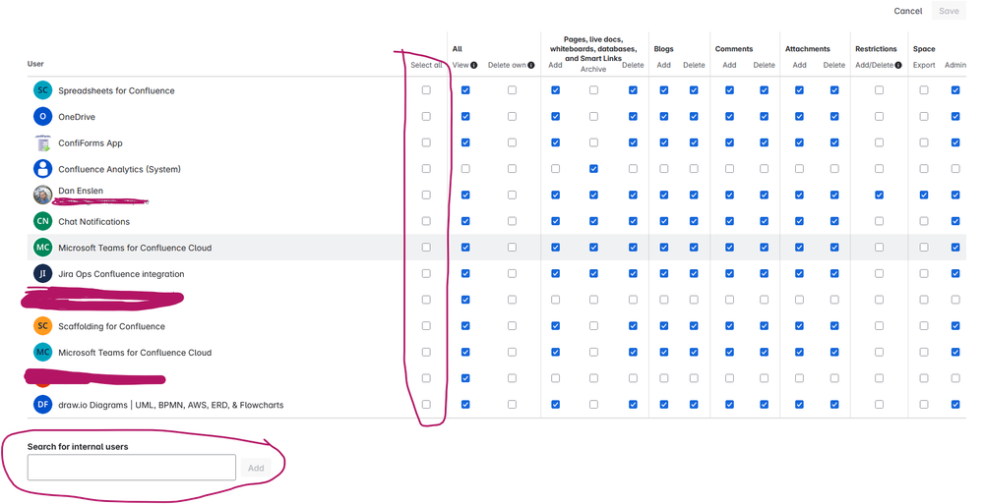Uncheck Space Admin for Jira Ops Confluence integration
983x504 pixels.
tap(955, 273)
